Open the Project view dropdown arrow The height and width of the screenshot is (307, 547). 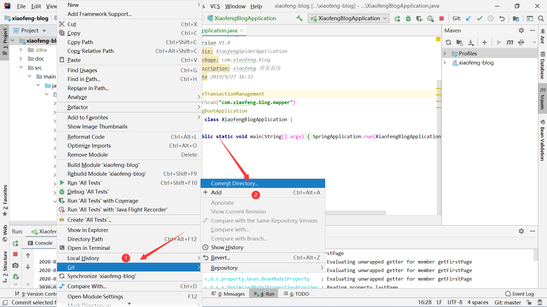[44, 30]
